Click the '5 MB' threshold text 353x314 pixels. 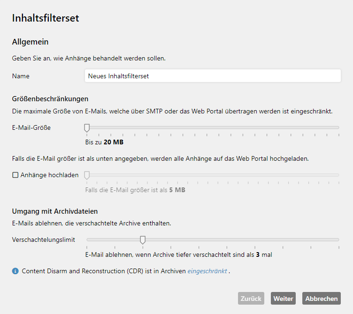177,190
